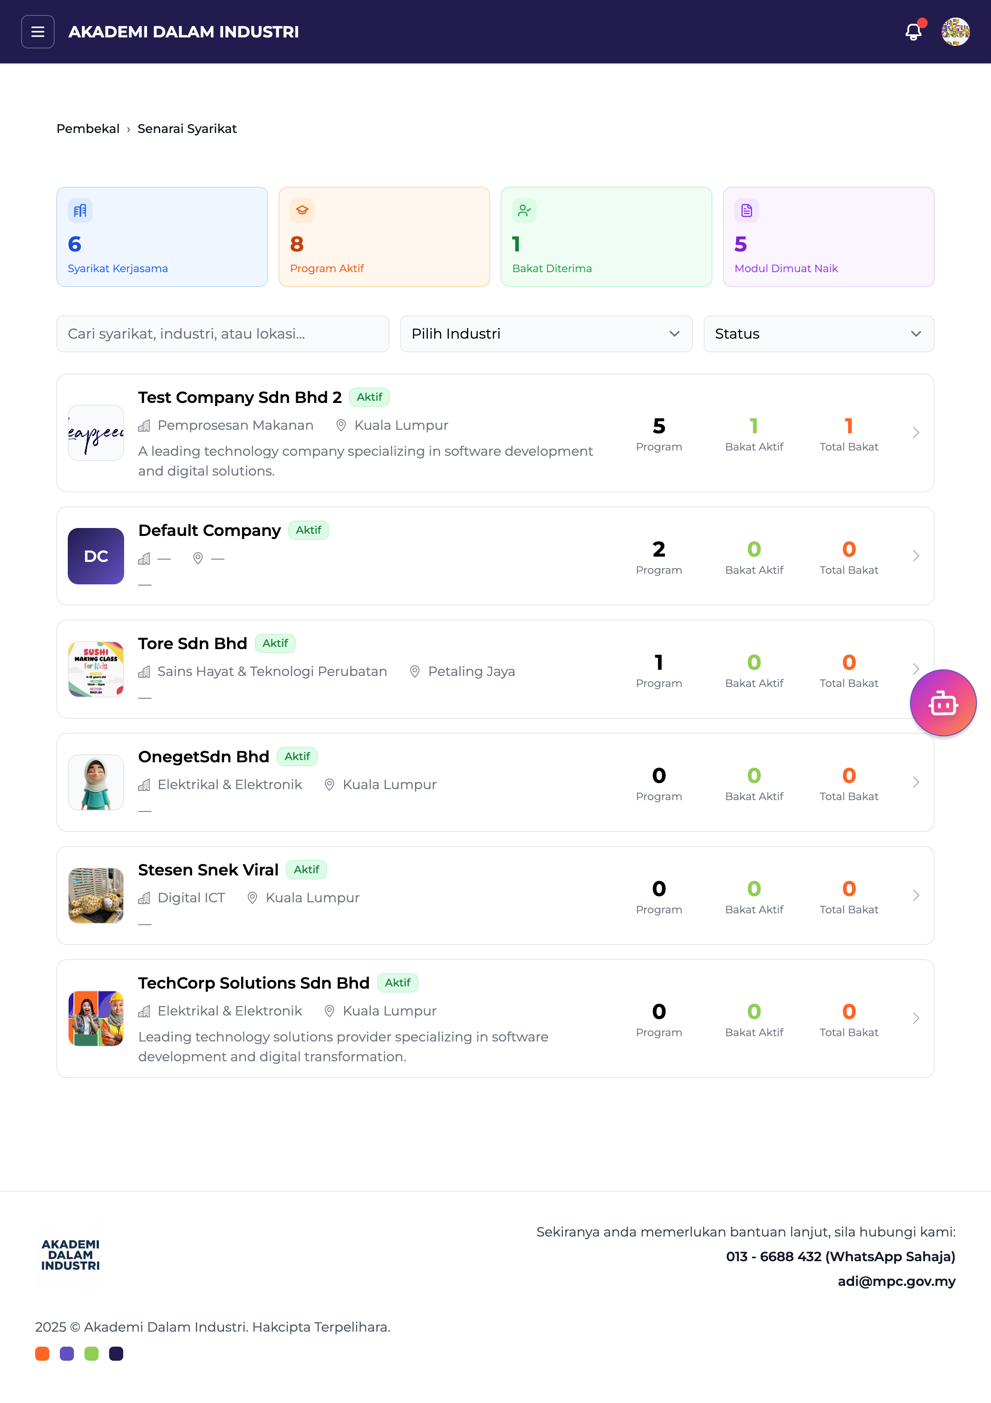This screenshot has height=1403, width=991.
Task: Open Test Company Sdn Bhd 2 chevron
Action: point(915,432)
